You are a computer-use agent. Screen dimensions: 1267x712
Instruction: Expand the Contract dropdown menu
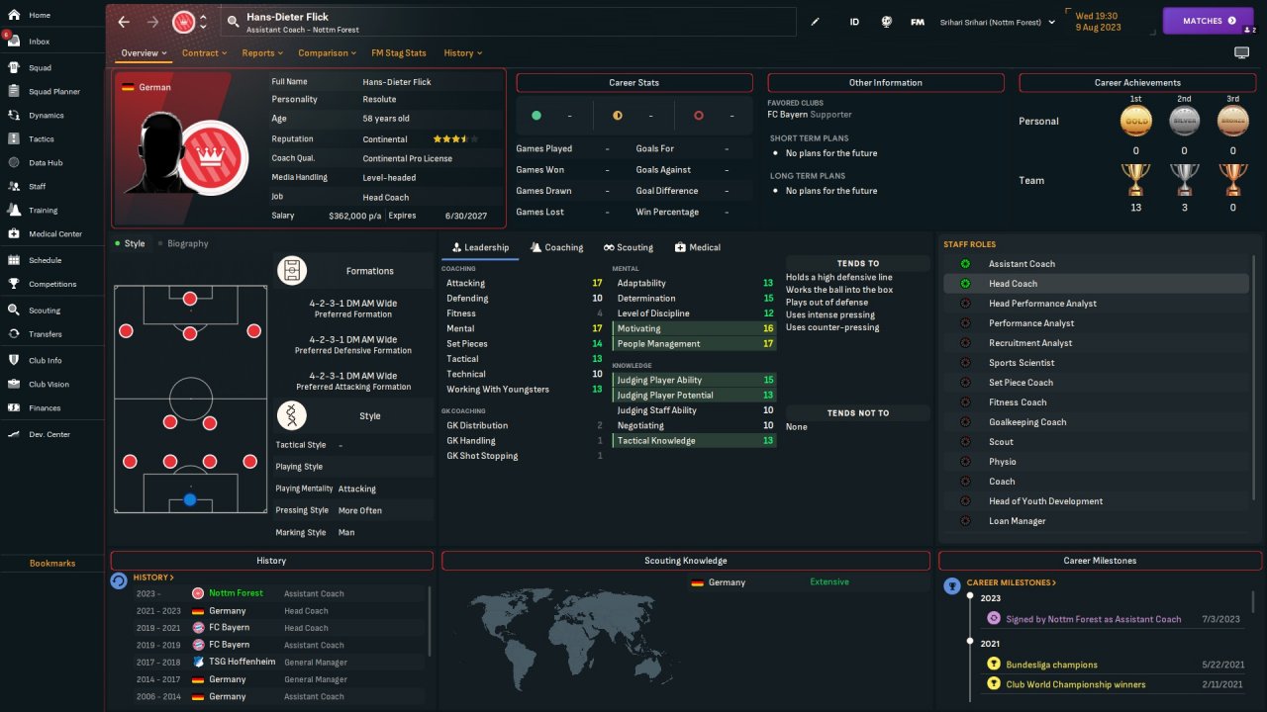point(204,53)
